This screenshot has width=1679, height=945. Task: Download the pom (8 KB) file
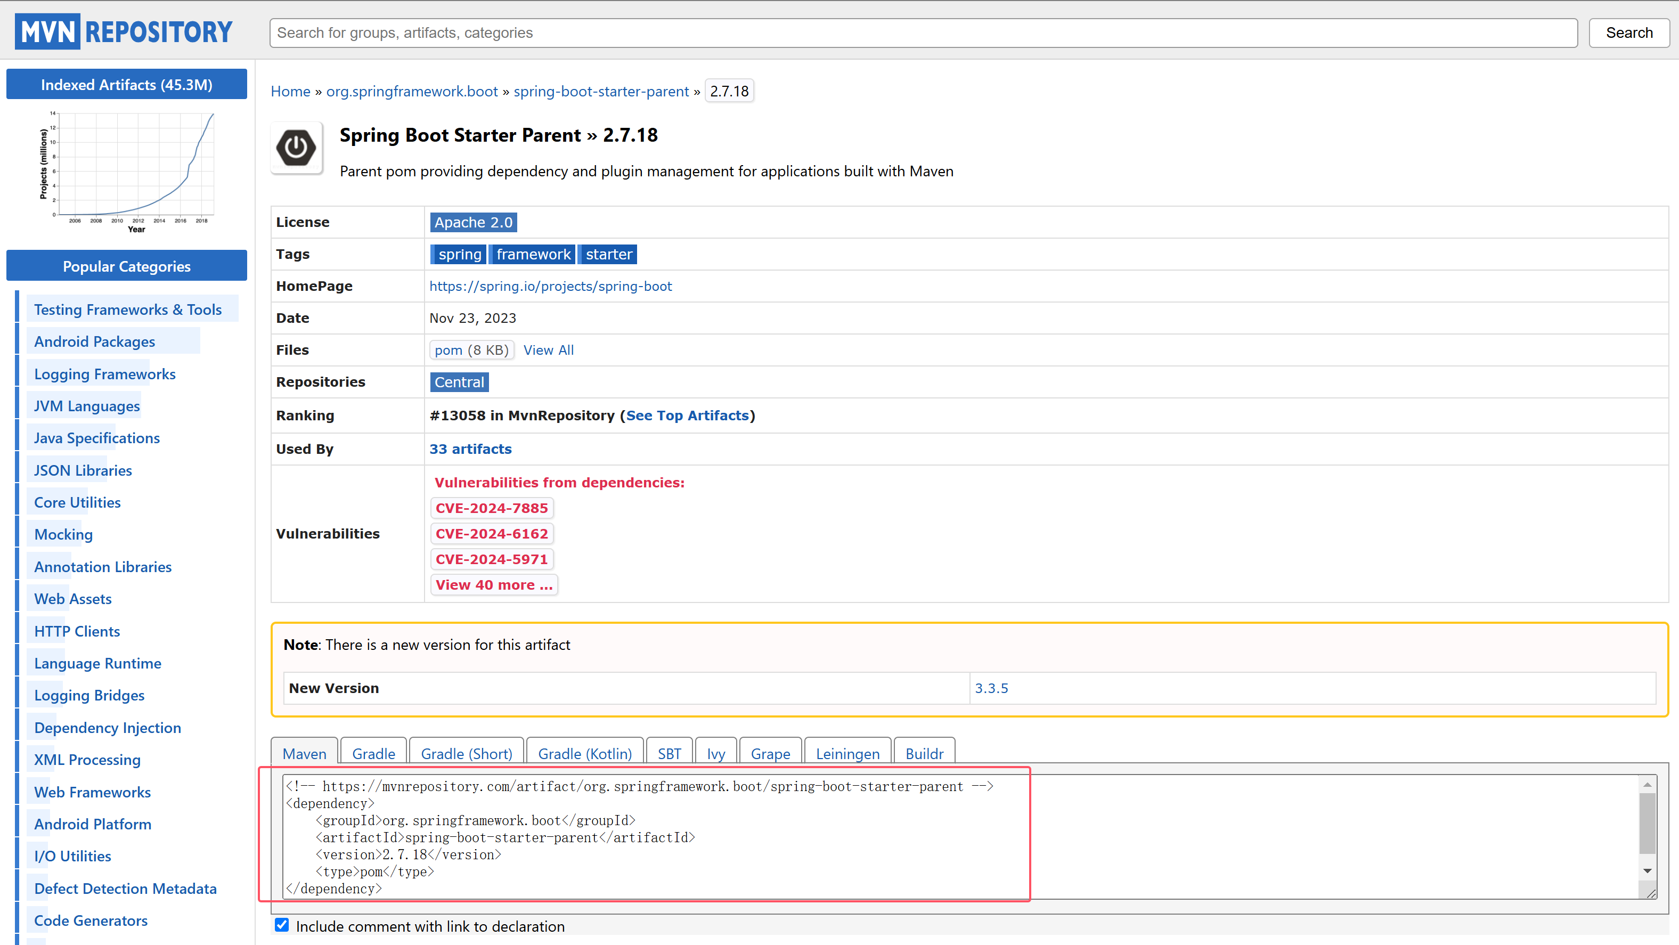(x=471, y=350)
